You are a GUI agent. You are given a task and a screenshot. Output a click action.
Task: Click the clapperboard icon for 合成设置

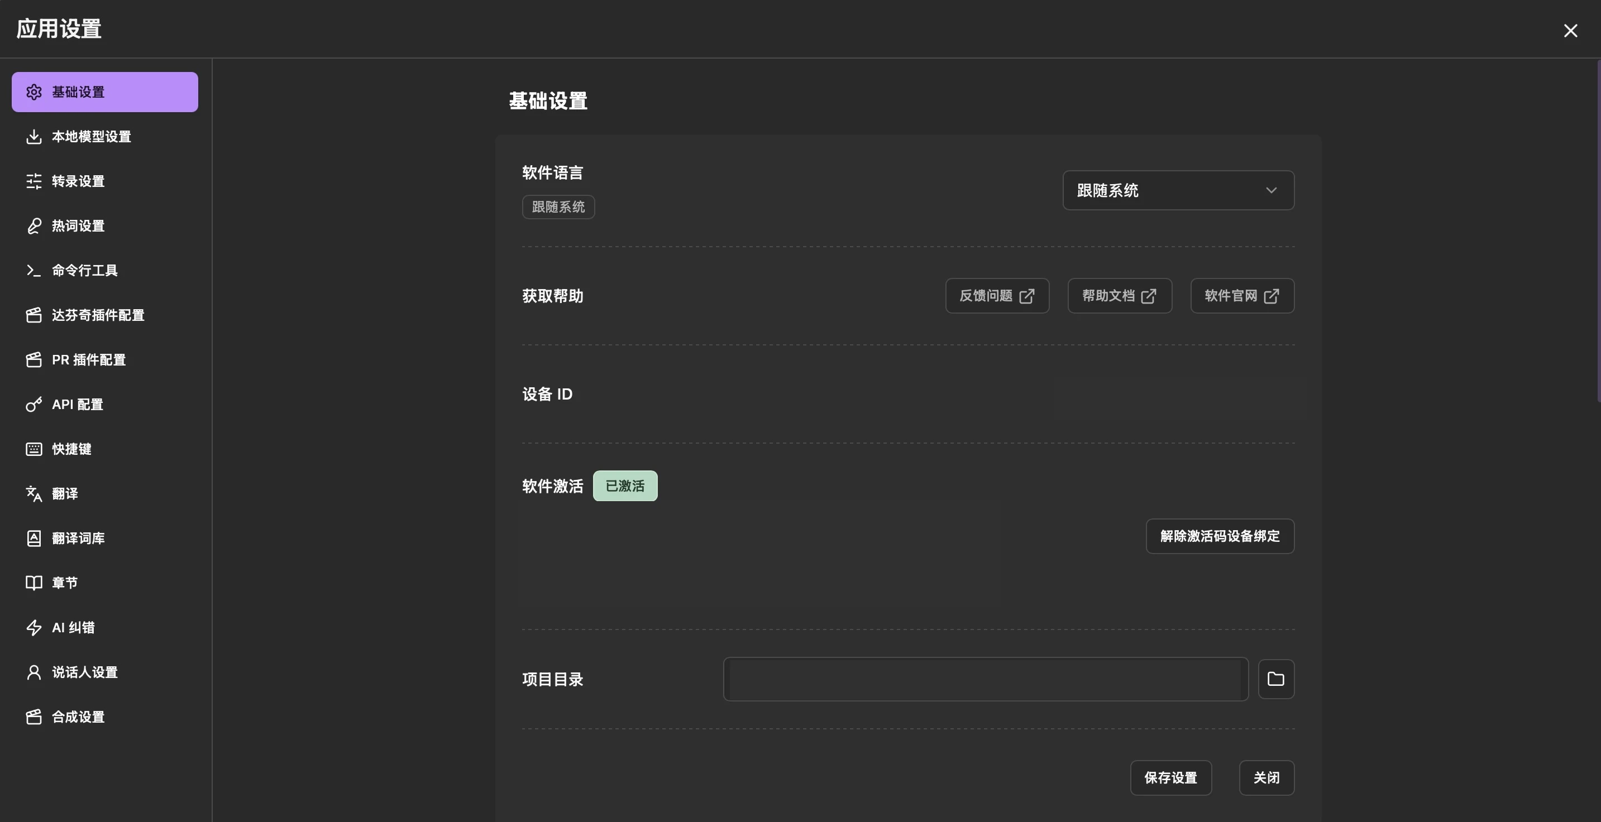pyautogui.click(x=34, y=717)
